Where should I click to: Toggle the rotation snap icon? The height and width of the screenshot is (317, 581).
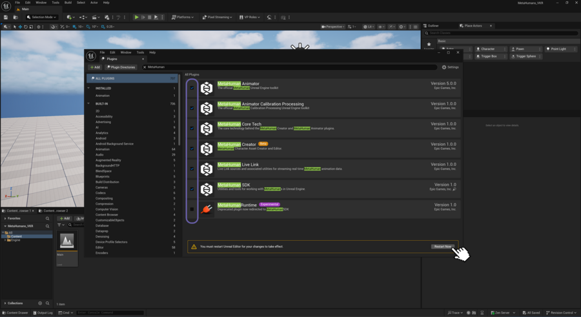88,26
